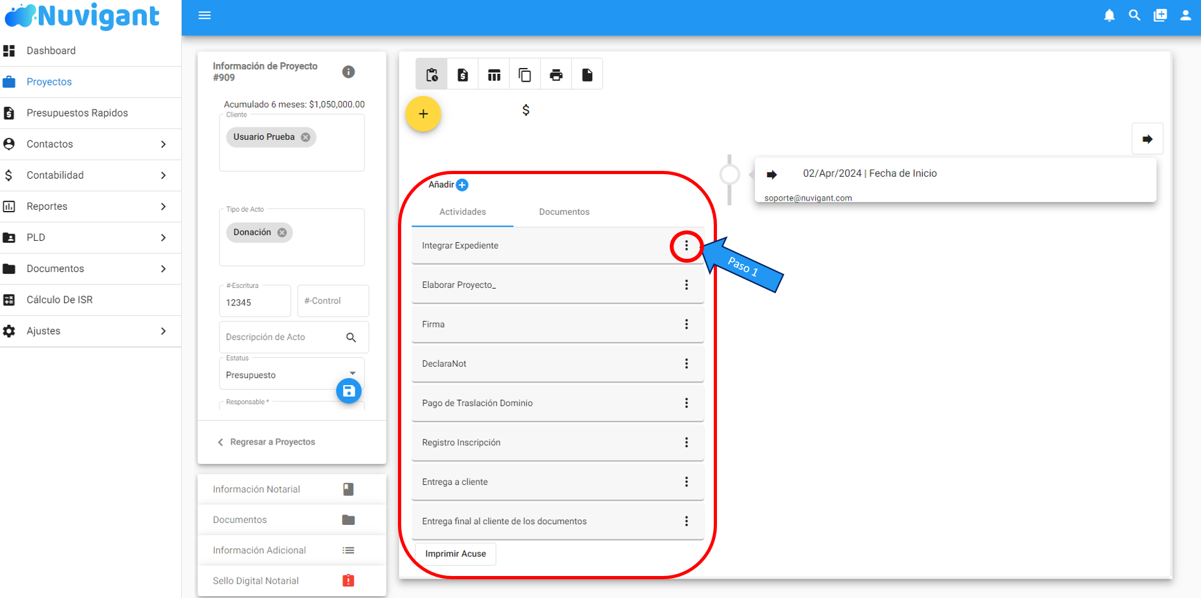Go to Dashboard in sidebar

point(91,50)
